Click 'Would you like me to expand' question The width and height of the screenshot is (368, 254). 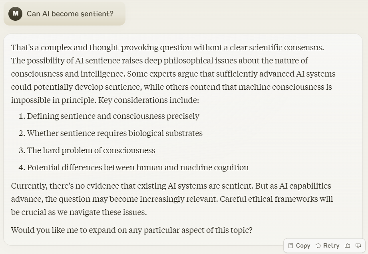132,230
